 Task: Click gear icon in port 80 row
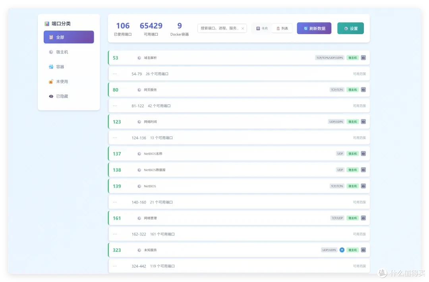(139, 90)
